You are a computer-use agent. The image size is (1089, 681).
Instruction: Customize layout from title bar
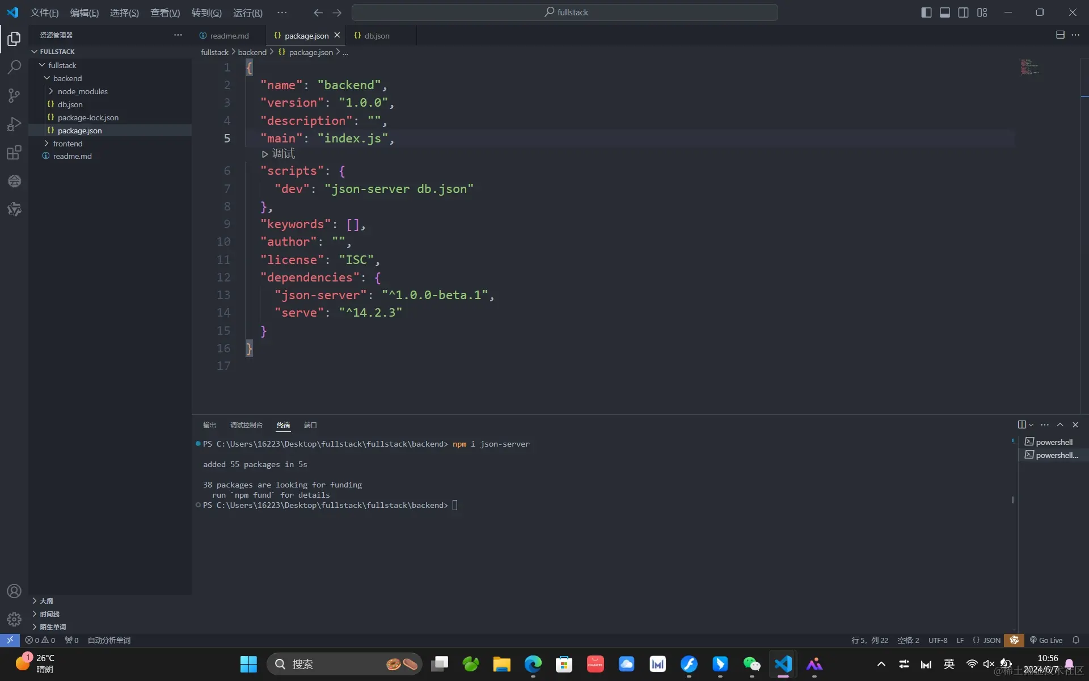[982, 12]
